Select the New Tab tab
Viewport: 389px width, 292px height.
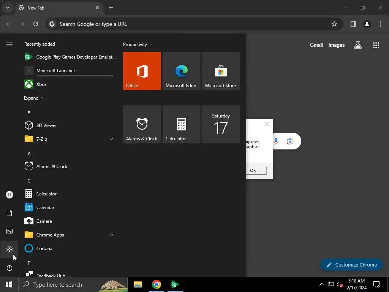(59, 8)
